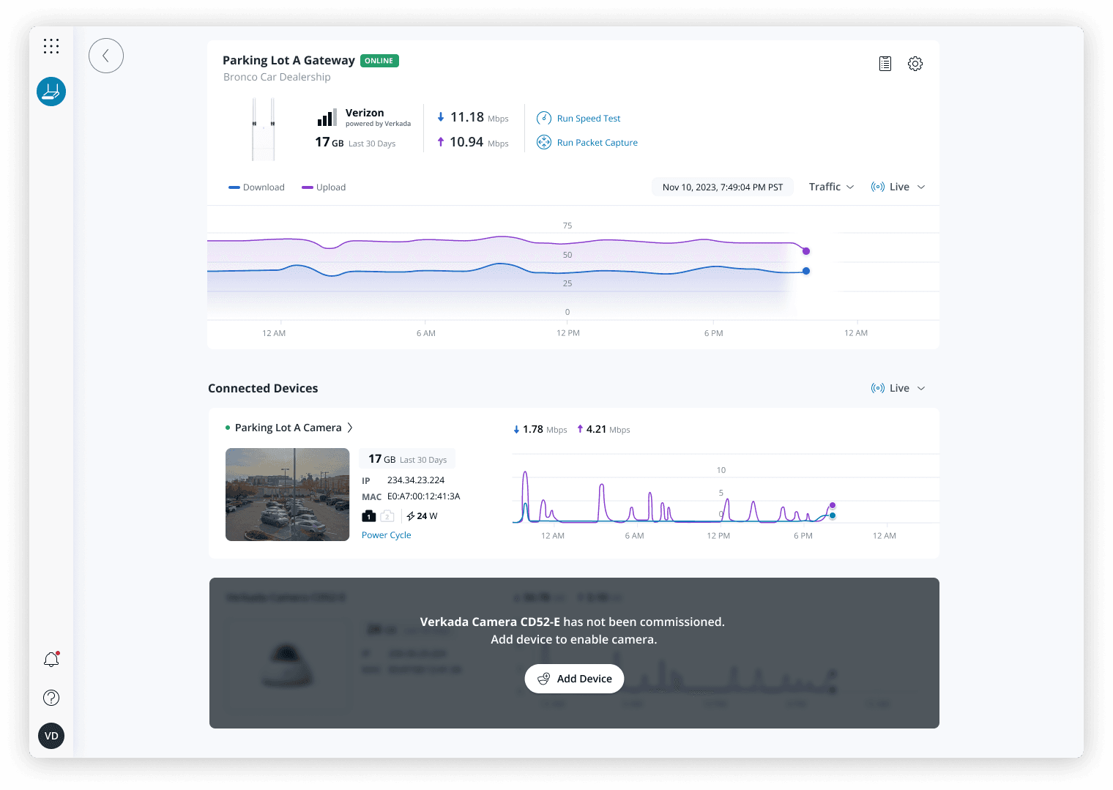
Task: Open the apps grid menu
Action: 51,47
